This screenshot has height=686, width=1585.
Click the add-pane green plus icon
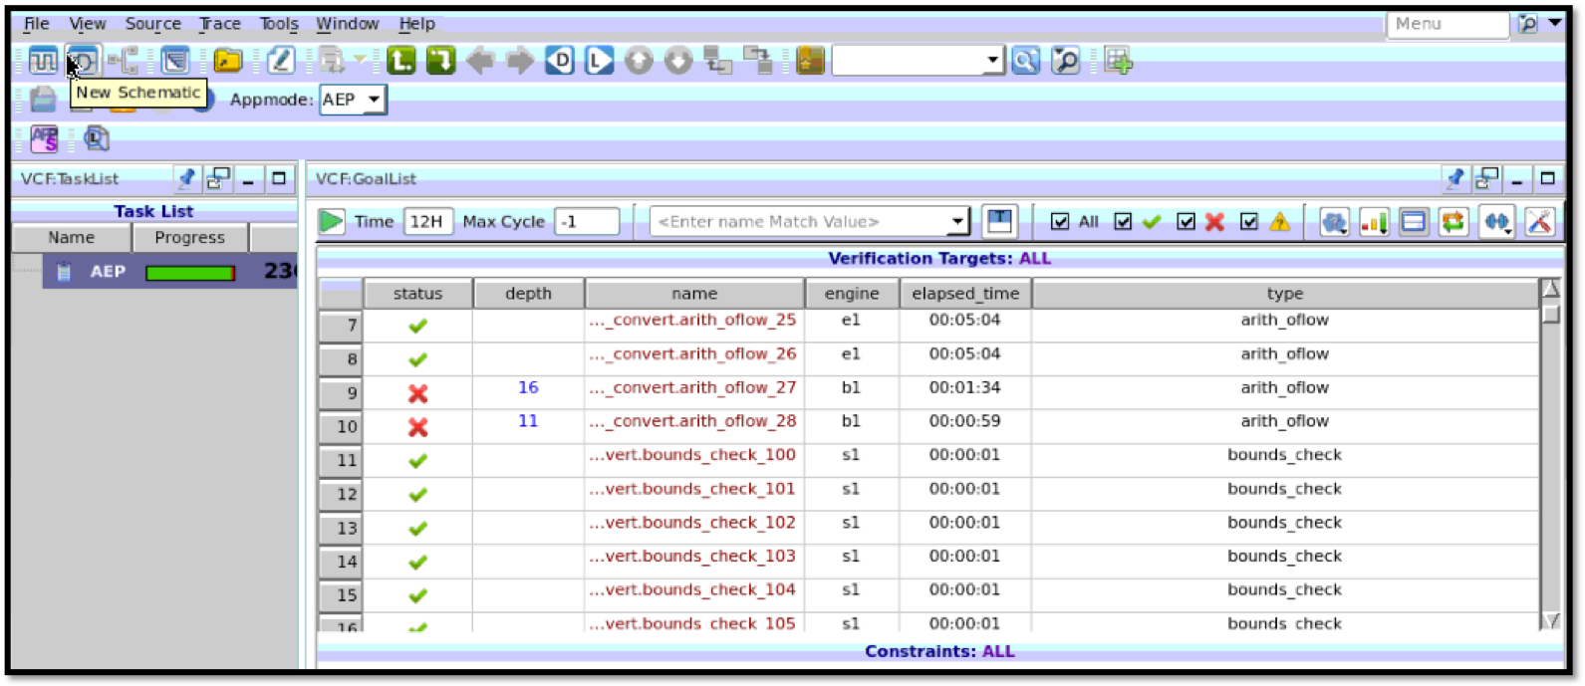click(1119, 61)
